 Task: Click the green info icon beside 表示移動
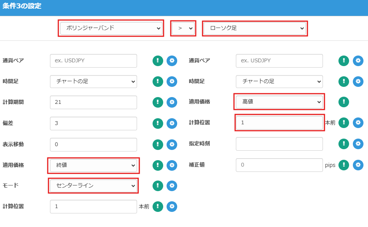[158, 144]
